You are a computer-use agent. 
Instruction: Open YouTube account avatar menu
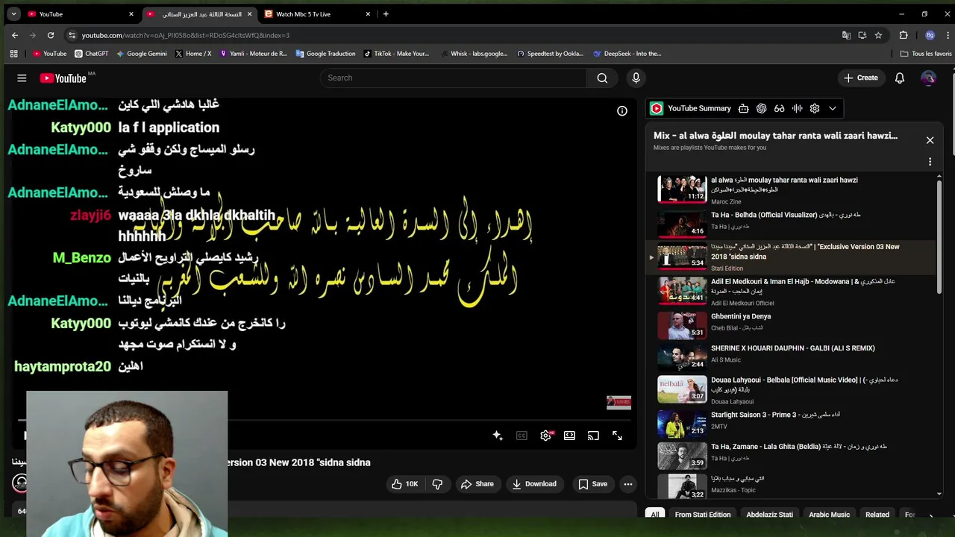tap(928, 78)
